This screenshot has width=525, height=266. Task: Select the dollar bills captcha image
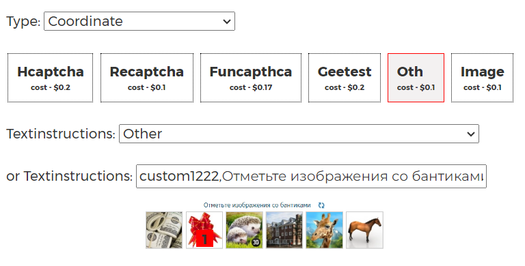(x=164, y=230)
